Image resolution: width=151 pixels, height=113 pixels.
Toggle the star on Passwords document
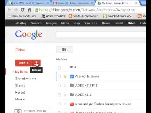(x=65, y=76)
